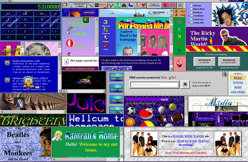The width and height of the screenshot is (248, 162).
Task: Click the computer icon beside Friday 20th August entry
Action: [7, 63]
